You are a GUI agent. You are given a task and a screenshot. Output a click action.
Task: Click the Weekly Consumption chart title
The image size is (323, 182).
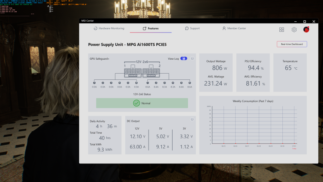[x=253, y=101]
